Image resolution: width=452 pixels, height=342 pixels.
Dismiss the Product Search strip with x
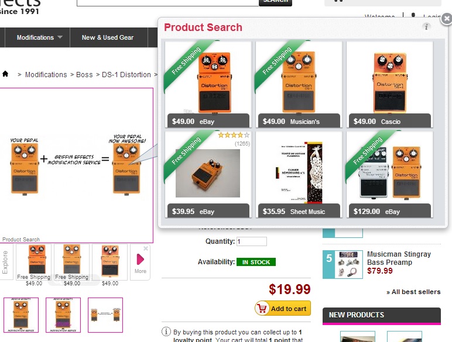pos(146,248)
